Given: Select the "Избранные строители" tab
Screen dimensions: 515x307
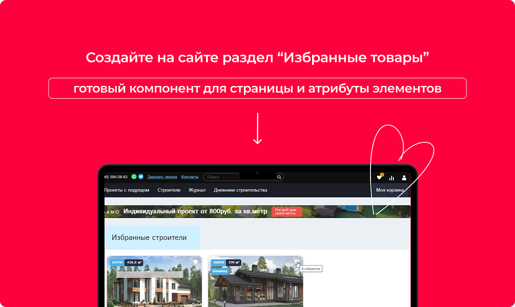Looking at the screenshot, I should 152,237.
